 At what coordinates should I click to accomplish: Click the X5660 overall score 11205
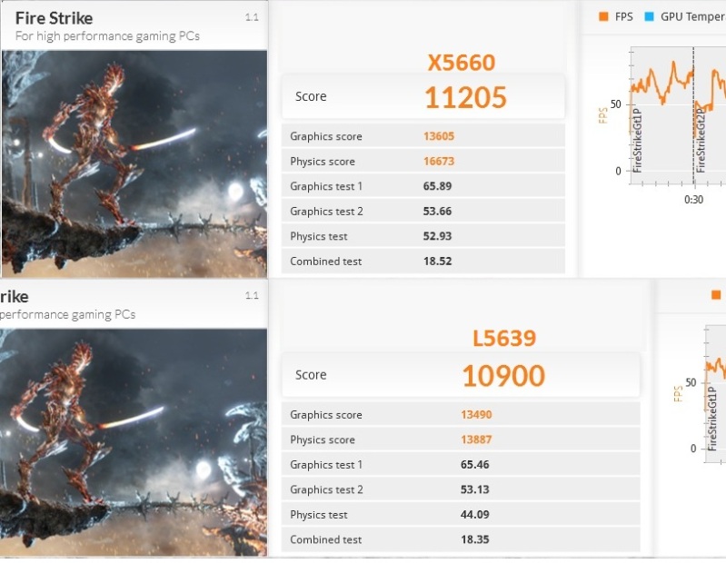tap(465, 97)
